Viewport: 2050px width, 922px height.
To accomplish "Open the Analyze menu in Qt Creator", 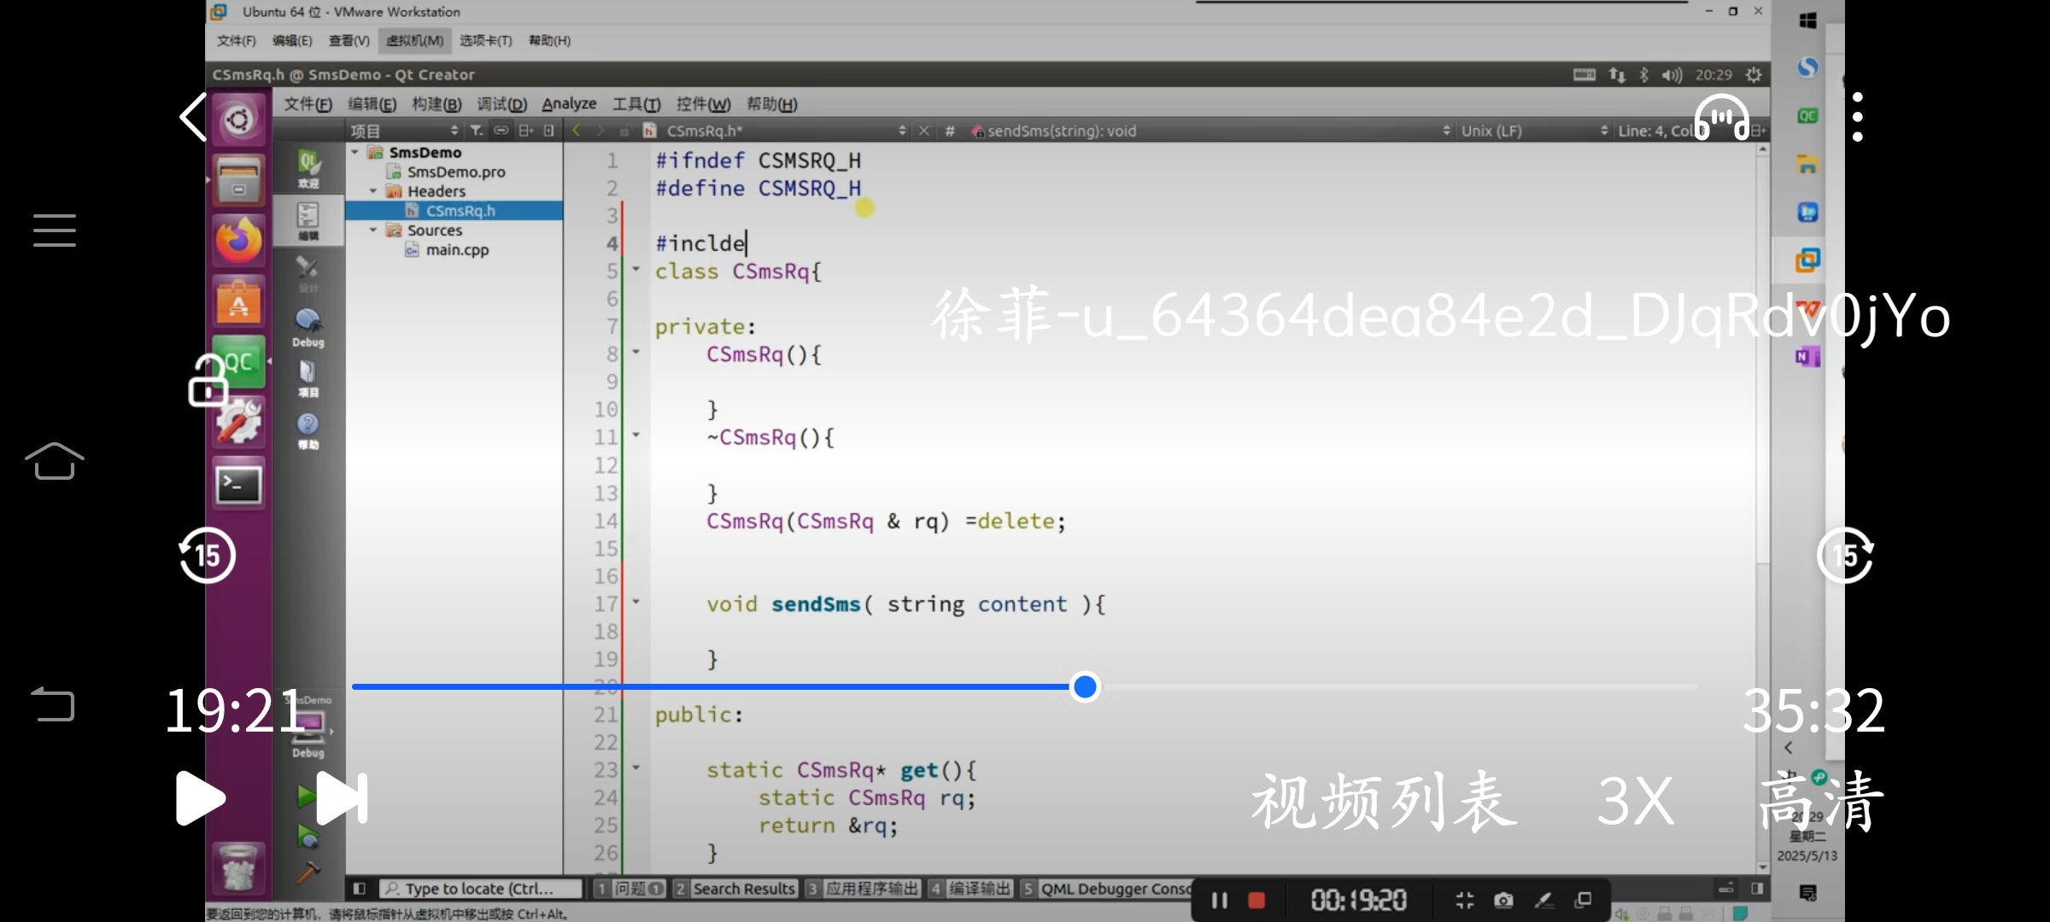I will pos(569,104).
